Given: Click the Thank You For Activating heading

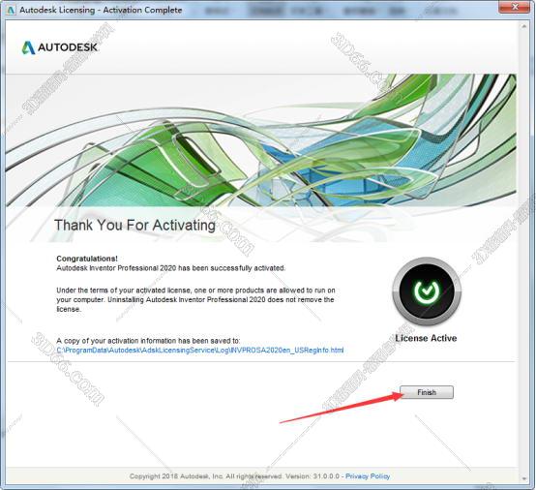Looking at the screenshot, I should 134,226.
